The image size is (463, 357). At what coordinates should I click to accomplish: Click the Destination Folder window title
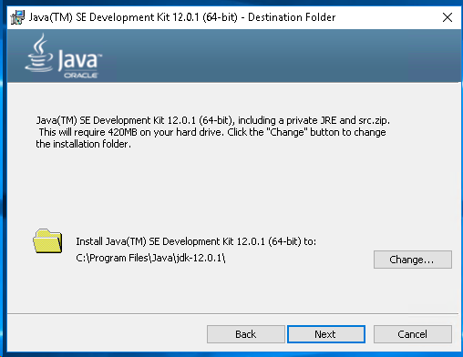(x=182, y=17)
